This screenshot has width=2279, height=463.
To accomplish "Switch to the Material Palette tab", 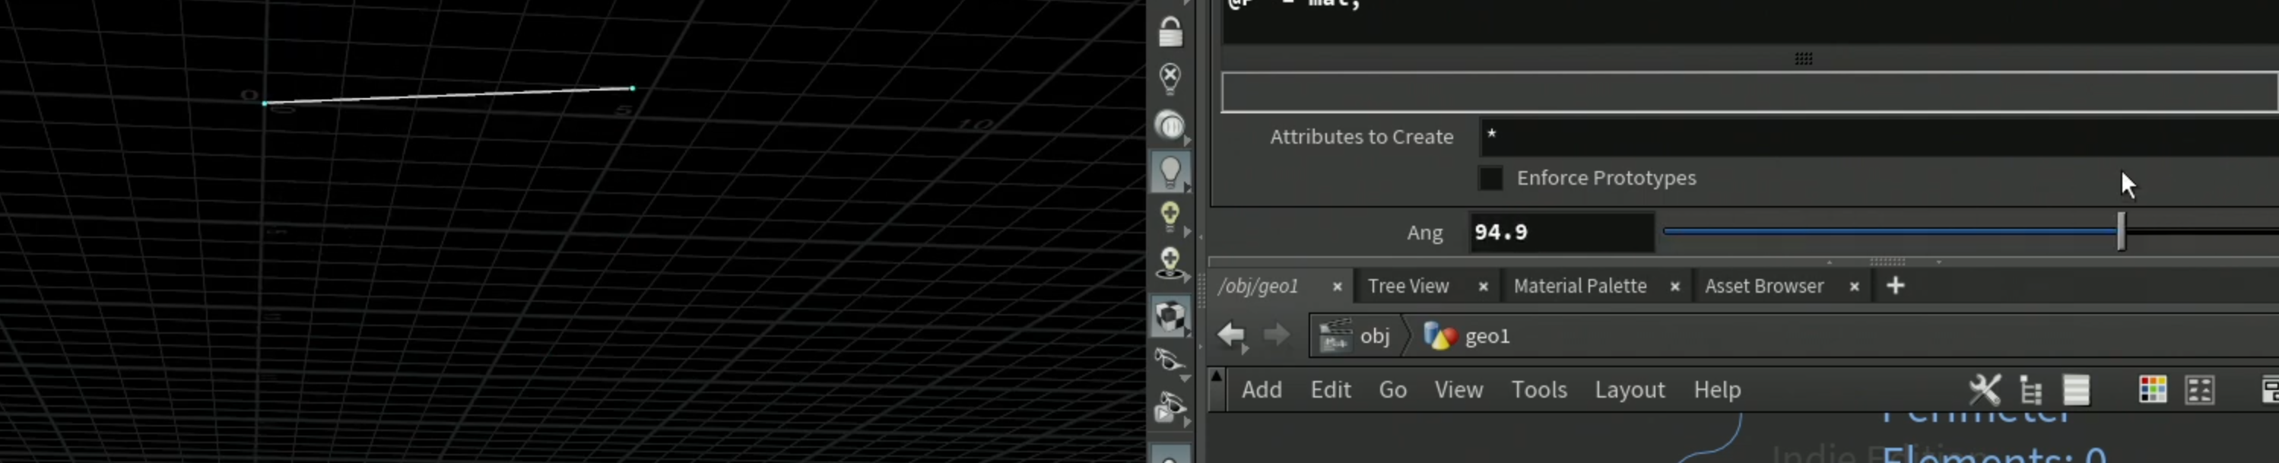I will pos(1579,286).
